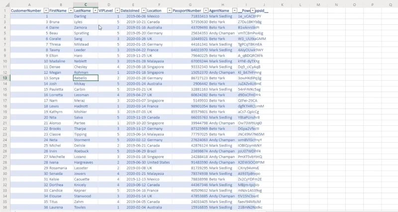Click the CustomerNumber header cell text
398x212 pixels.
pos(26,10)
